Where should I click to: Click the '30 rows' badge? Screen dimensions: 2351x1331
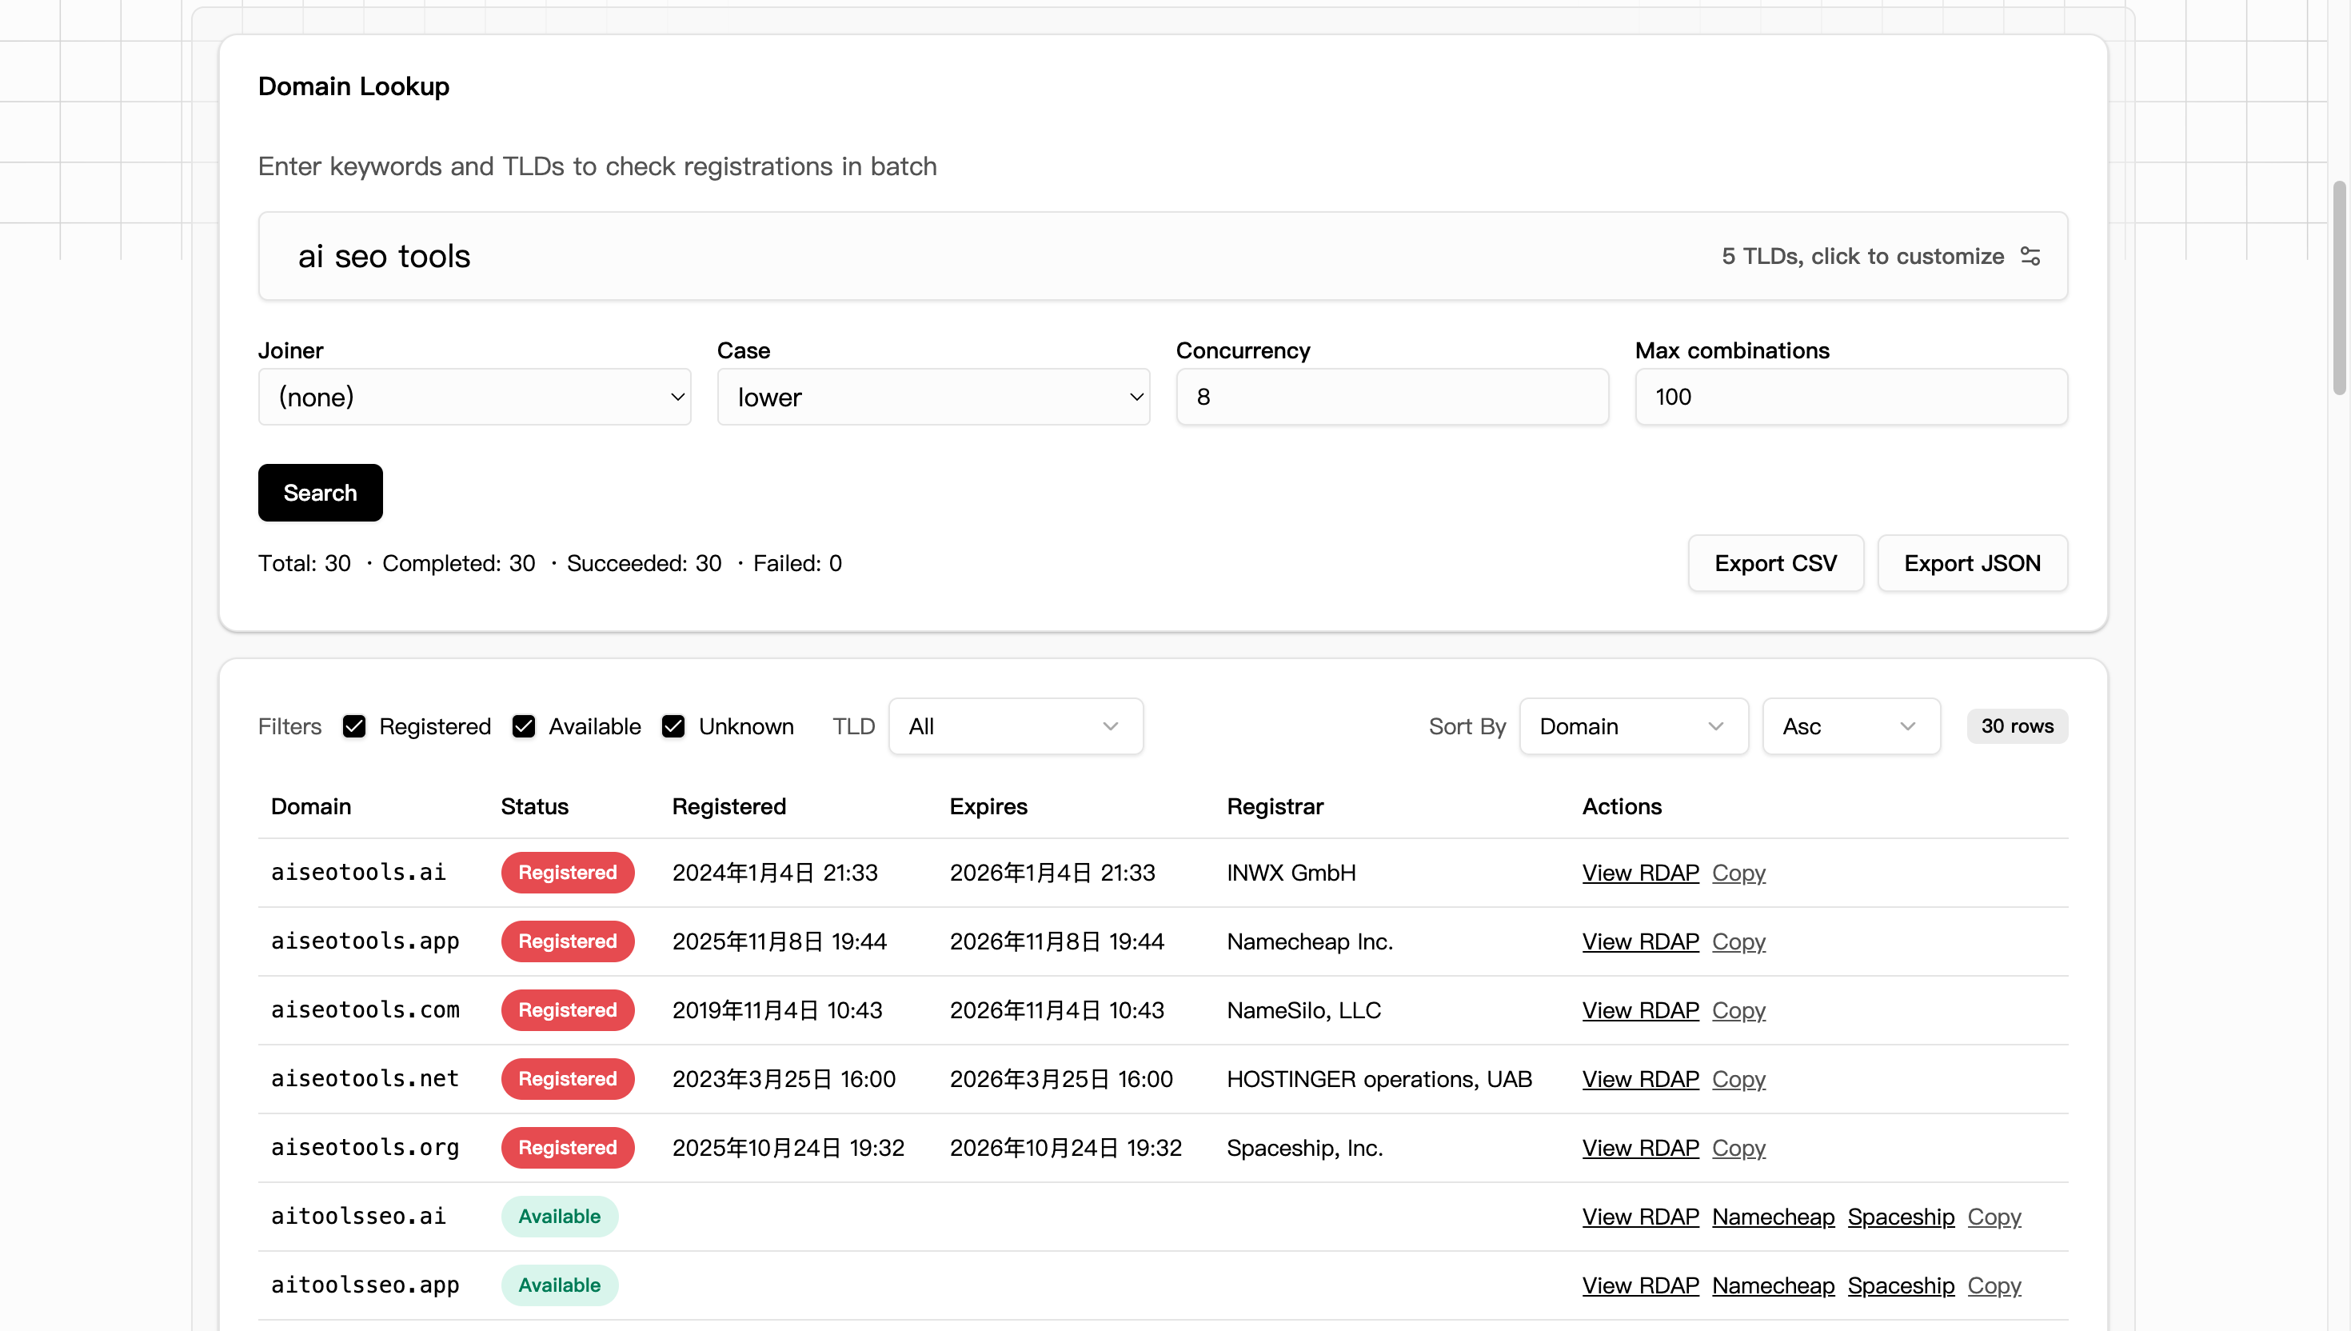coord(2017,725)
